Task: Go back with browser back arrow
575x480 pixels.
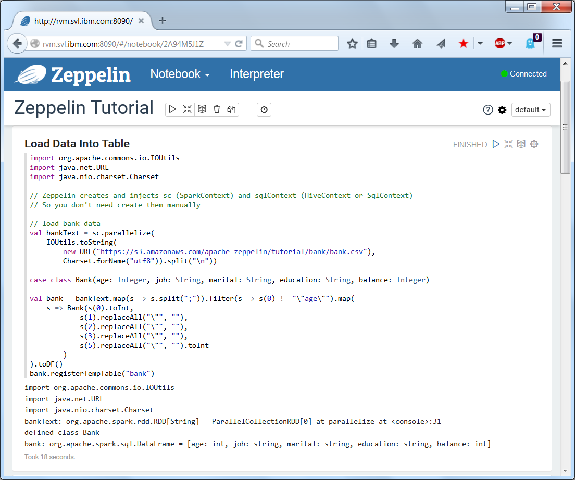Action: point(17,44)
